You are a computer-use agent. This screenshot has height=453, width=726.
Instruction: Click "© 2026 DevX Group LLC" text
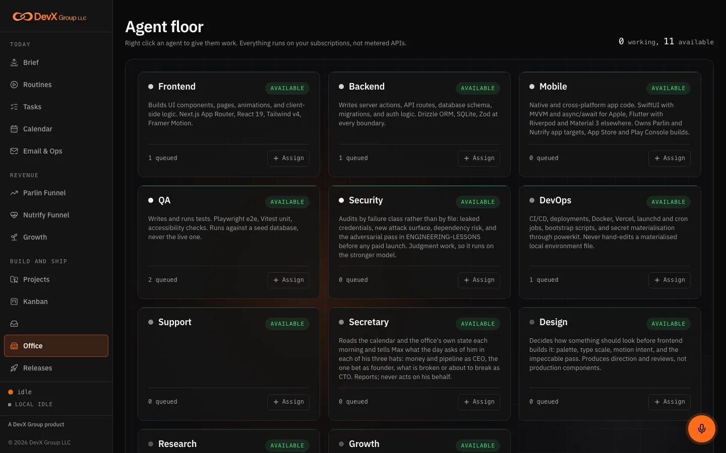pos(39,442)
